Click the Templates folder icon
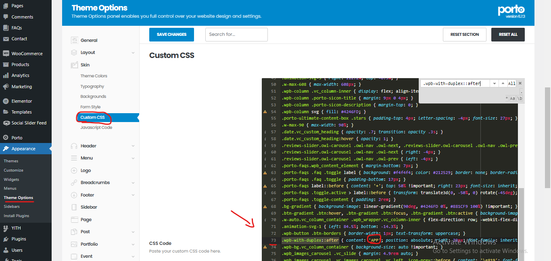This screenshot has width=551, height=261. pos(6,112)
